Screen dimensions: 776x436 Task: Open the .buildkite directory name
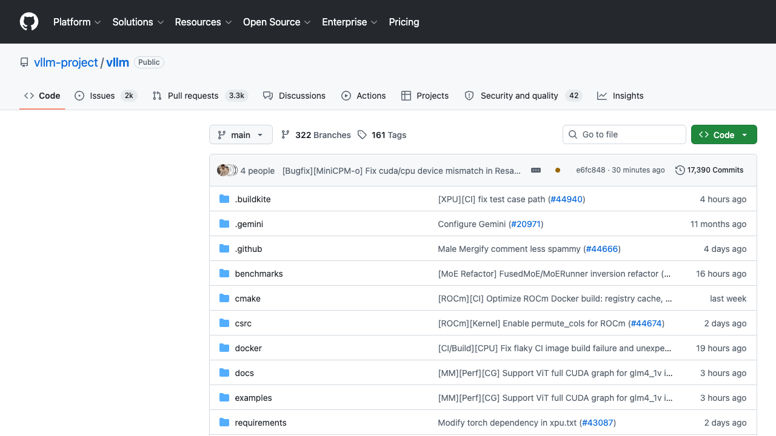[253, 199]
